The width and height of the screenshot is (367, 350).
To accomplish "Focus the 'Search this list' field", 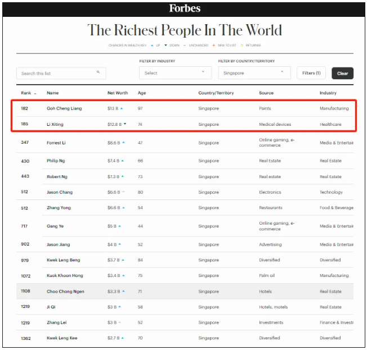I will coord(61,74).
